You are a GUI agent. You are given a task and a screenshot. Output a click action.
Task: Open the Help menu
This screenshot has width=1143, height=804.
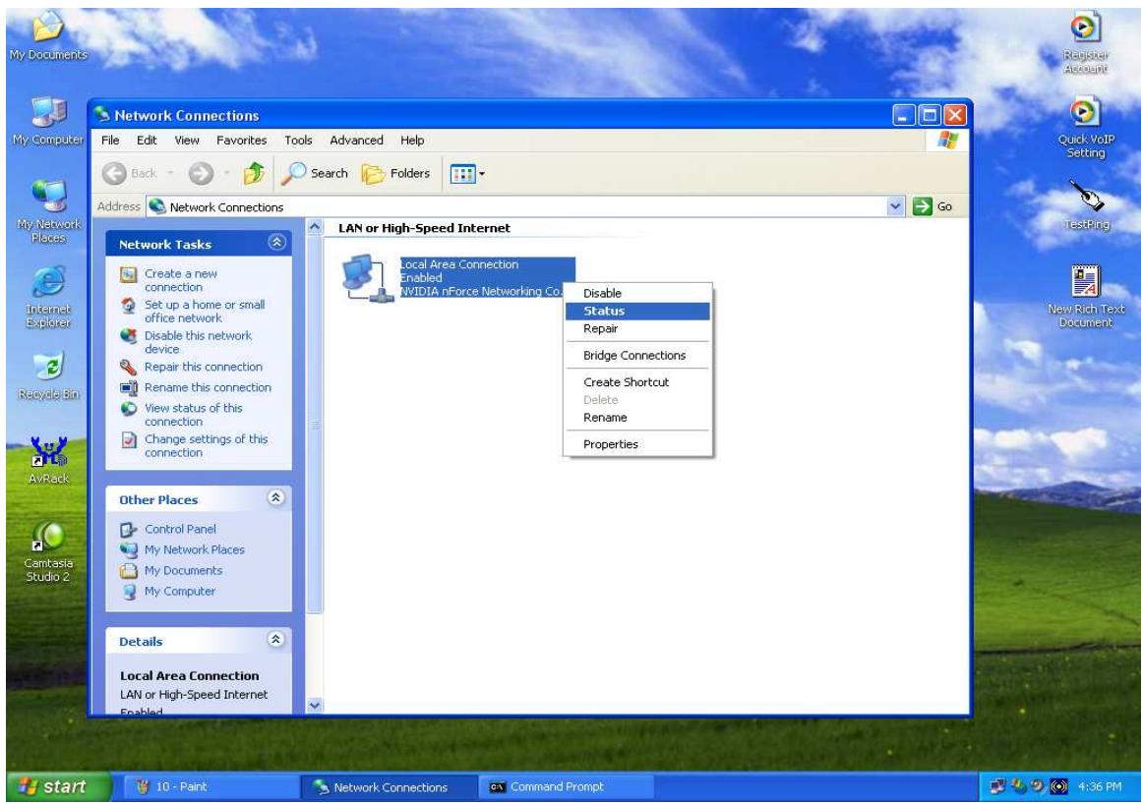tap(412, 141)
